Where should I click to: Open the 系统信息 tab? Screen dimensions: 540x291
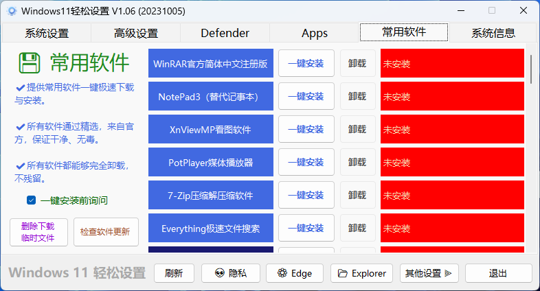pyautogui.click(x=493, y=33)
